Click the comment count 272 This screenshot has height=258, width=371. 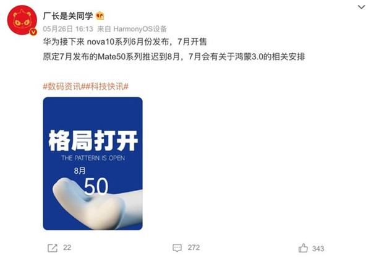(194, 247)
